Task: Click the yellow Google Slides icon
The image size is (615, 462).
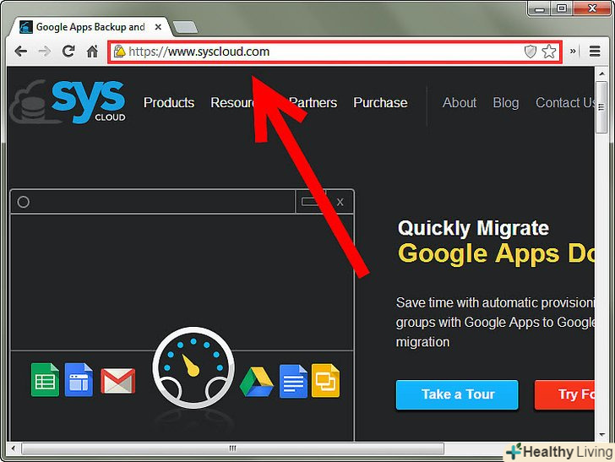Action: tap(325, 380)
